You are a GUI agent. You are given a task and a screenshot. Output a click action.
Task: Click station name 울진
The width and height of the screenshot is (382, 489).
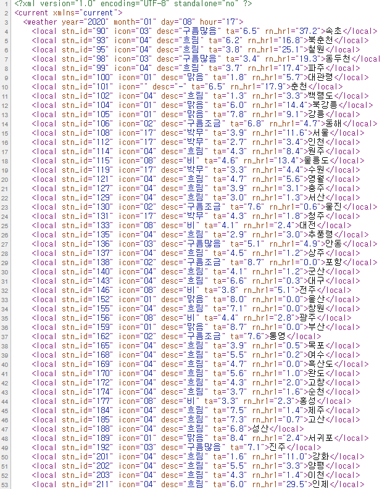point(334,207)
